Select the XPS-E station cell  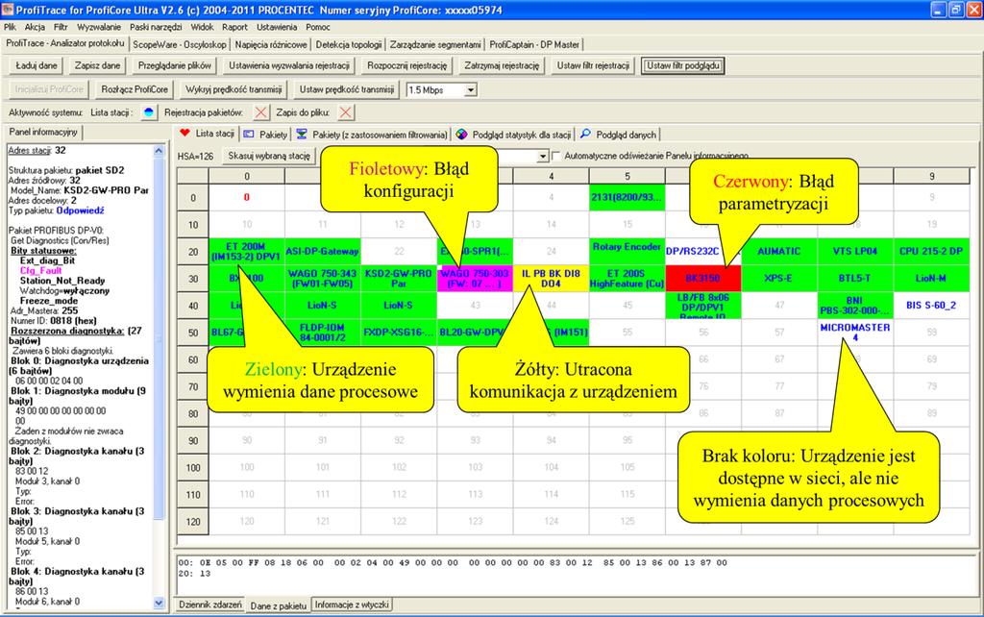coord(779,278)
